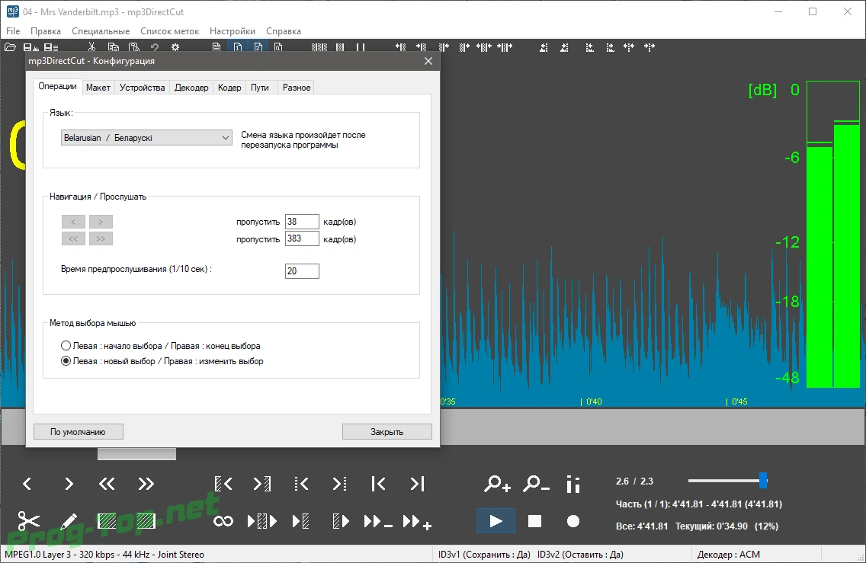Select the Операции tab
Image resolution: width=866 pixels, height=563 pixels.
point(57,86)
